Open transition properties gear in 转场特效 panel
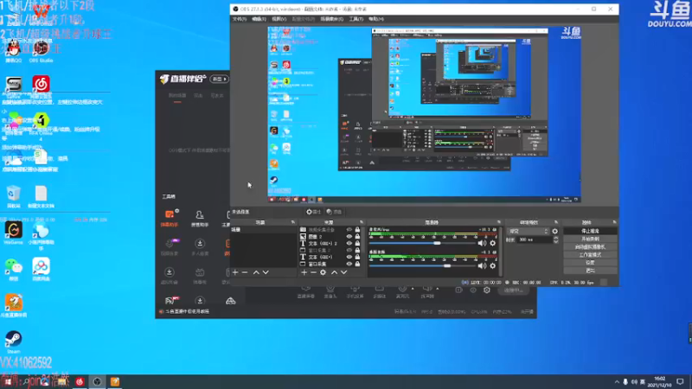692x389 pixels. [554, 231]
